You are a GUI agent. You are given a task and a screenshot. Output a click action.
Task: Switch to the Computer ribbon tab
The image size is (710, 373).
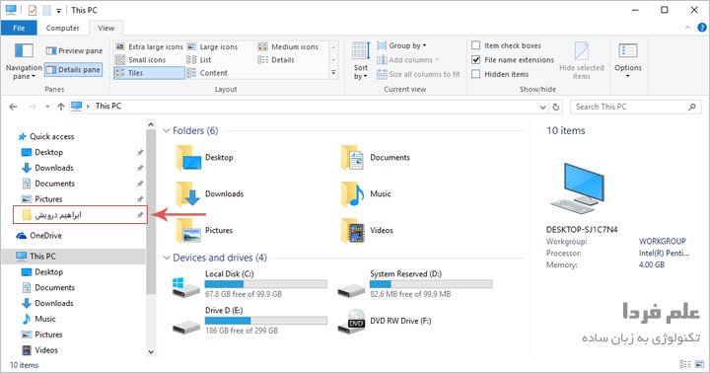[x=62, y=28]
